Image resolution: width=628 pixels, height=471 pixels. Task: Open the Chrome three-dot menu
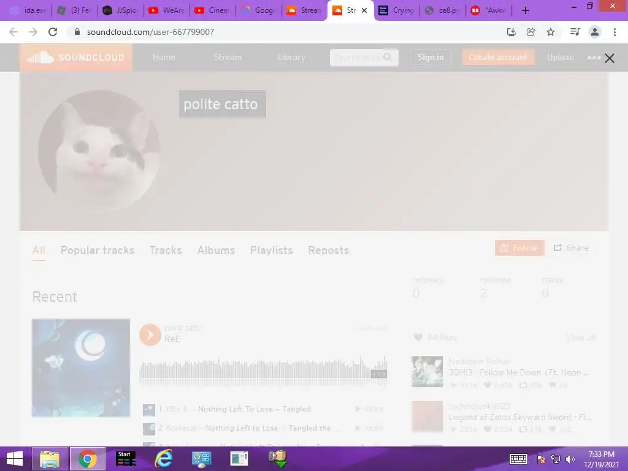point(615,32)
